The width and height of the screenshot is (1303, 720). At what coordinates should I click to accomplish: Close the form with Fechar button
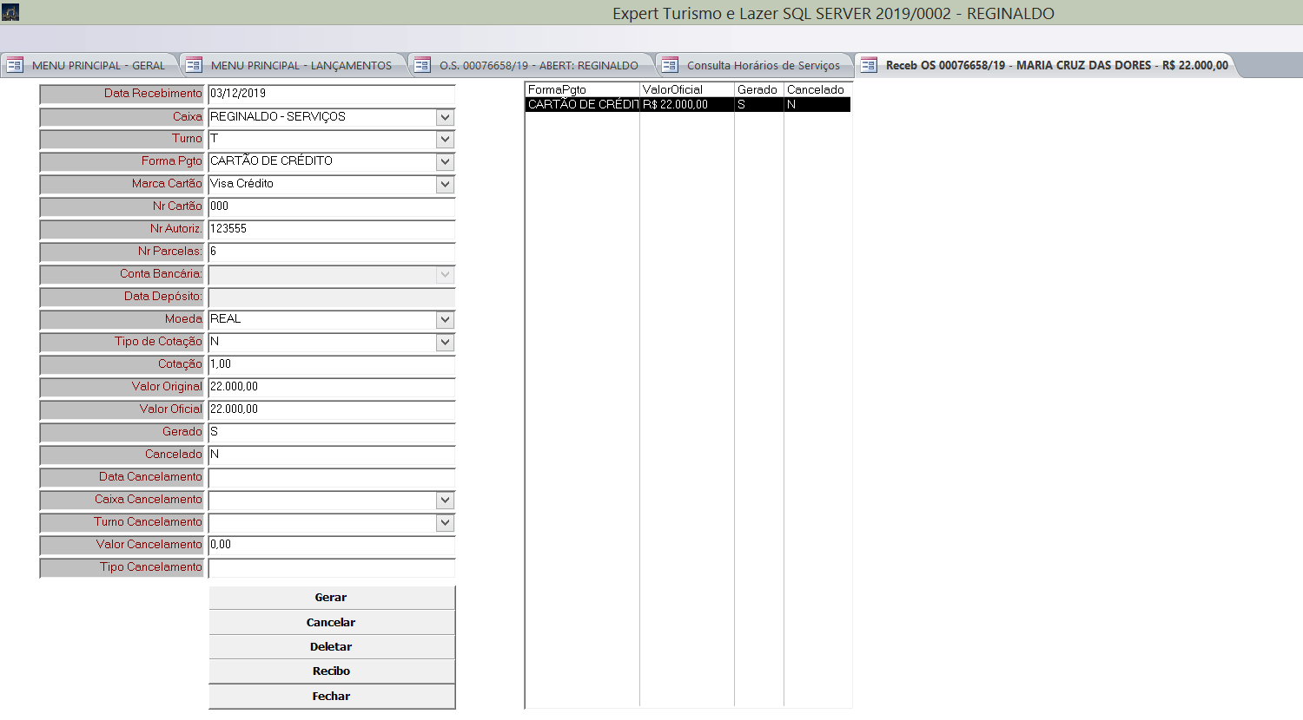pos(331,696)
